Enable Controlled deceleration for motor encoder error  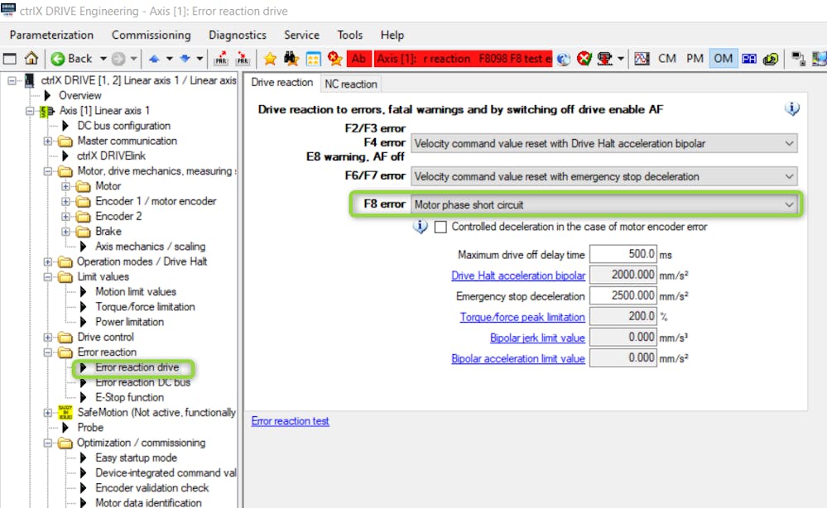click(440, 227)
